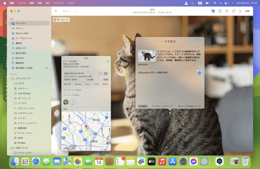The image size is (260, 169).
Task: Click the red location pin on map
Action: (86, 126)
